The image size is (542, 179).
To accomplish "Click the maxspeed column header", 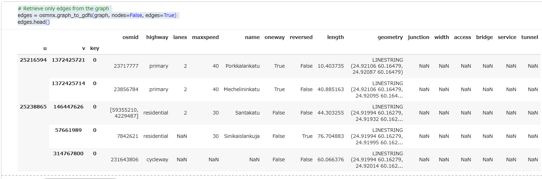I will click(x=205, y=37).
